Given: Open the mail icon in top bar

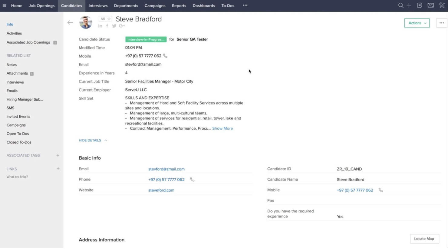Looking at the screenshot, I should [431, 5].
